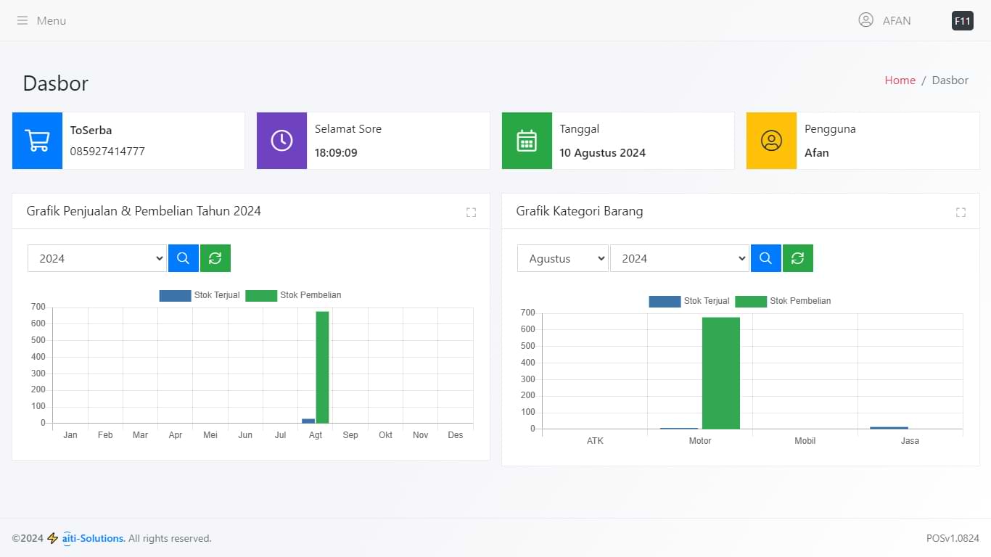Click the Menu label in top bar

(52, 20)
